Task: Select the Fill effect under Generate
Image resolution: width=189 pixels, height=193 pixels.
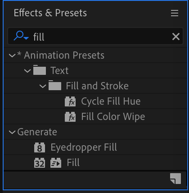Action: click(73, 162)
